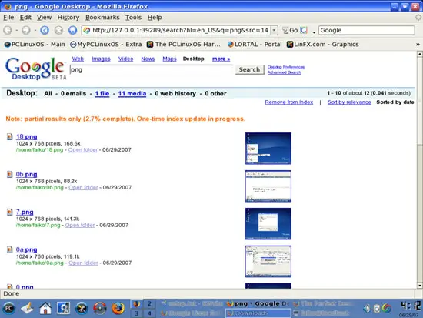Click the image file icon beside 18.png
This screenshot has height=318, width=423.
point(10,137)
